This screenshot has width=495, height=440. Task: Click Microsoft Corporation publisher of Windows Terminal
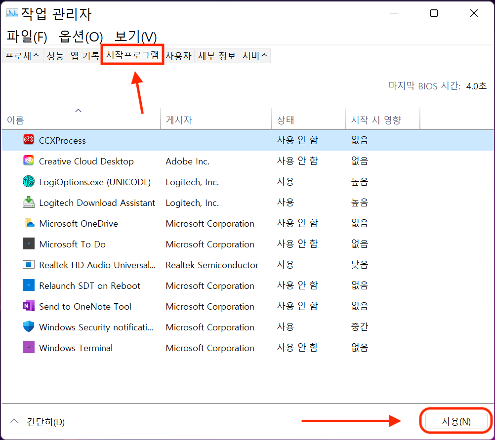[210, 348]
